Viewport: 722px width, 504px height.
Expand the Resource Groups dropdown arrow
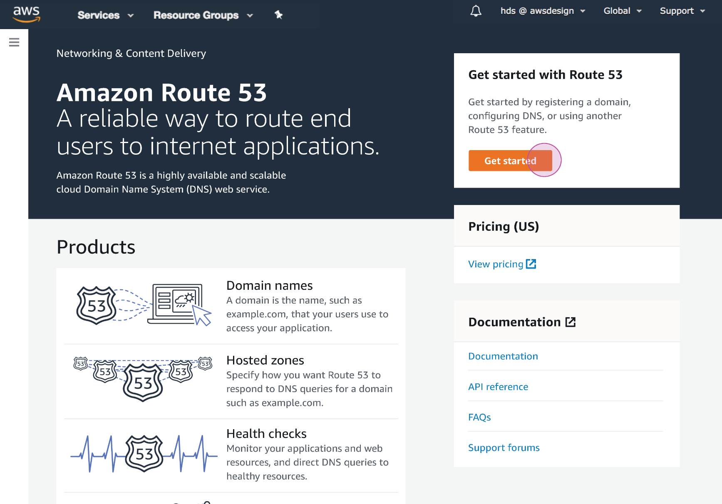point(250,16)
